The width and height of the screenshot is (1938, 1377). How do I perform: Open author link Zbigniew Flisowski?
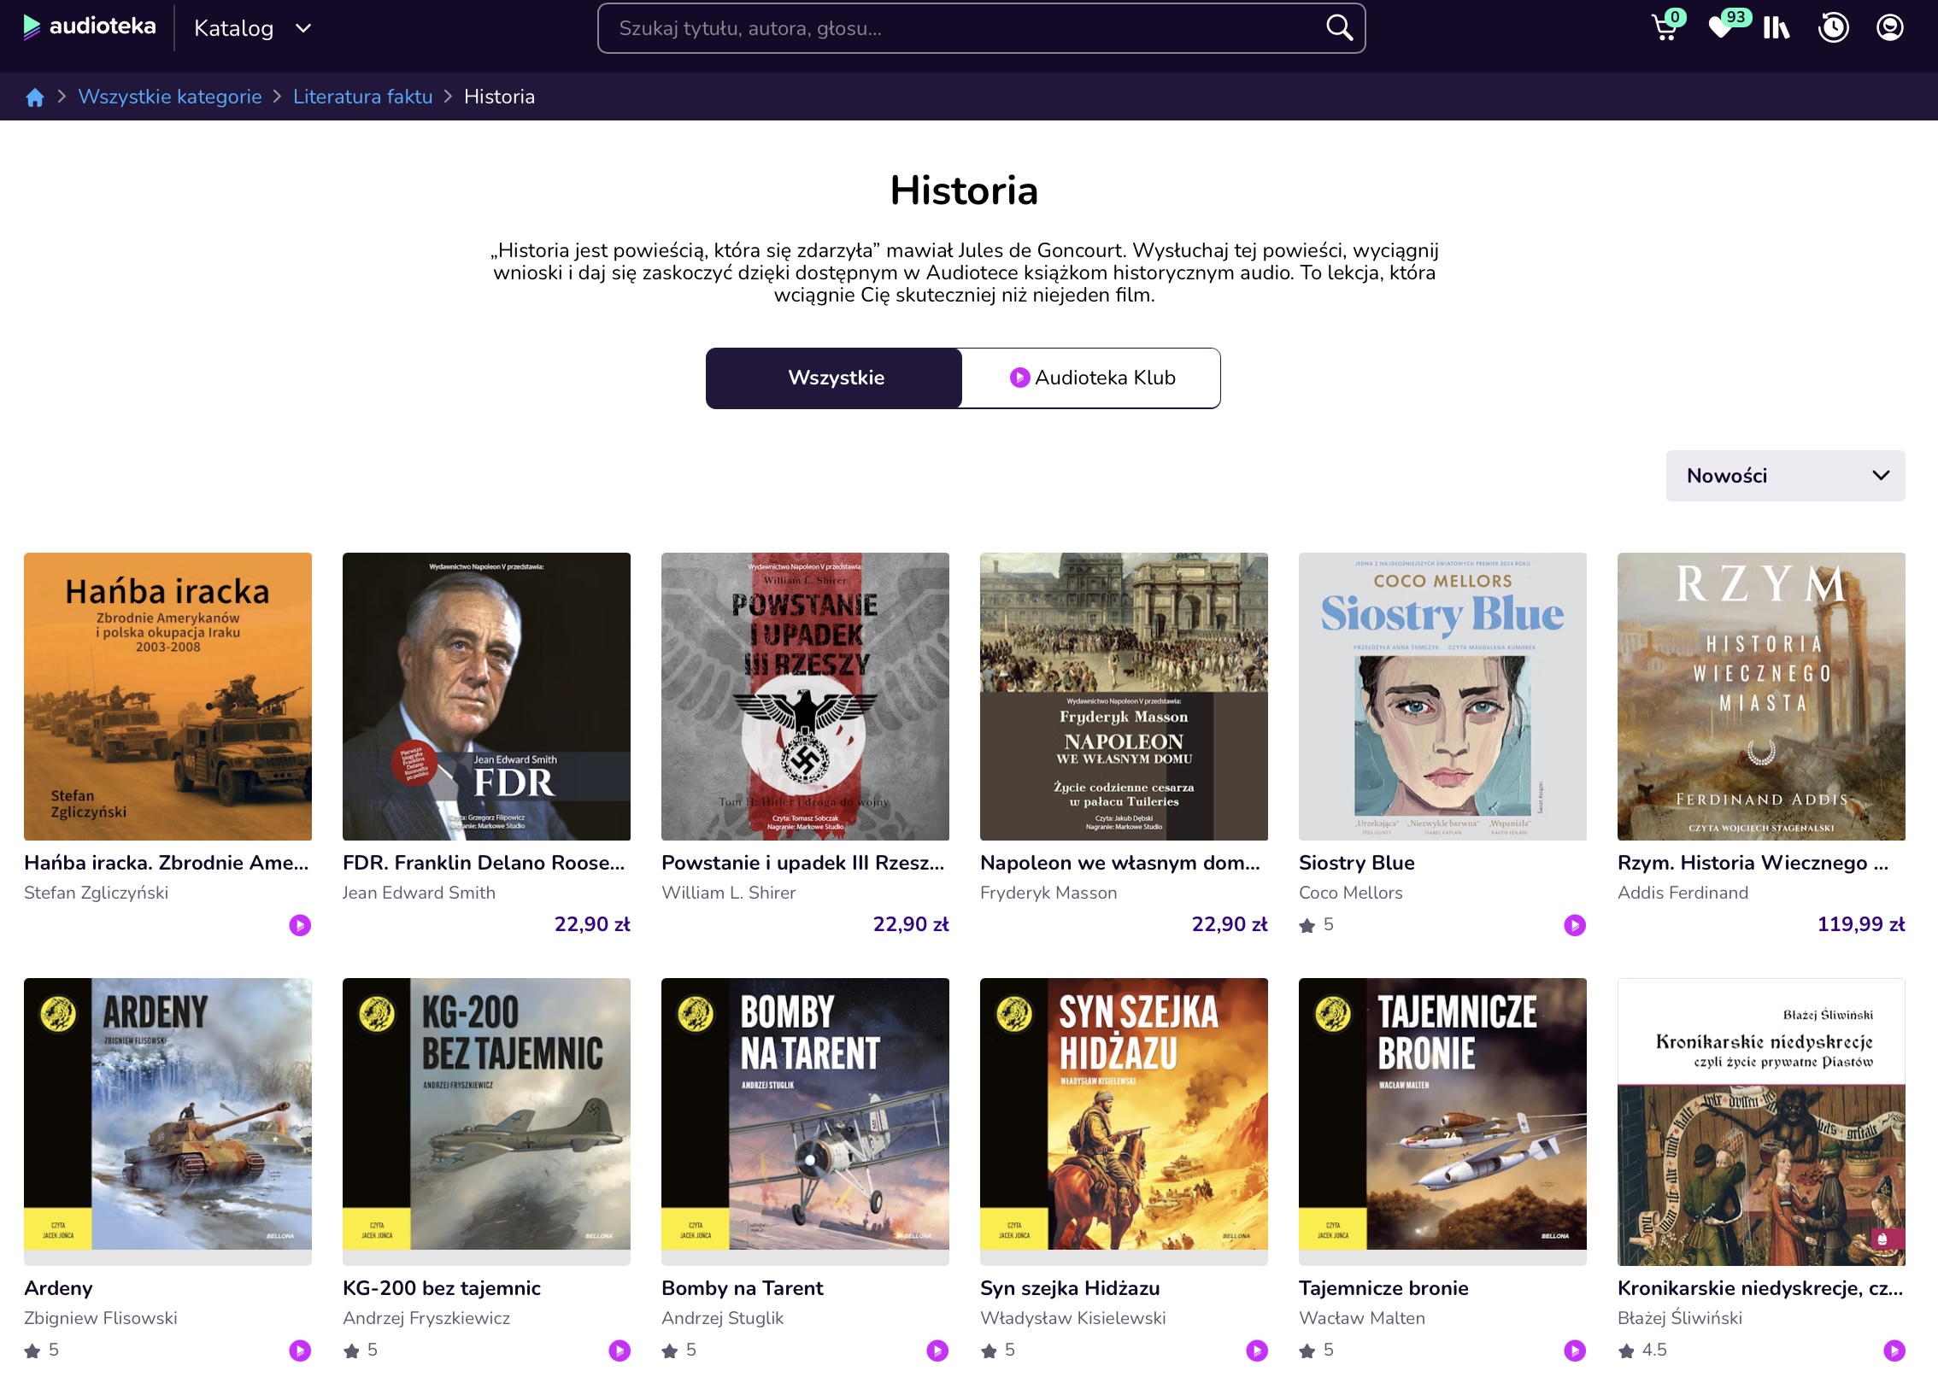(101, 1318)
